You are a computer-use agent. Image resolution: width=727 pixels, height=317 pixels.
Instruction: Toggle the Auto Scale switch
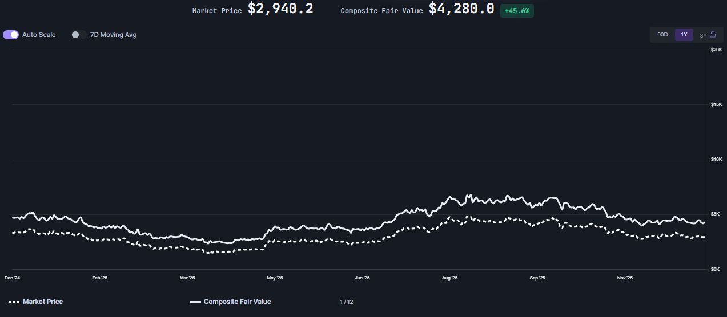[x=11, y=35]
